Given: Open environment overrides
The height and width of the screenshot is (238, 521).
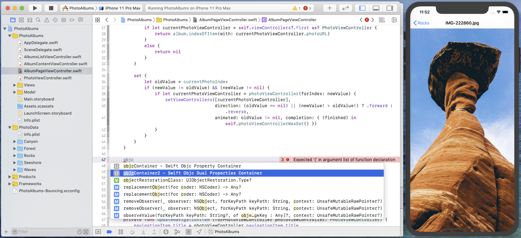Looking at the screenshot, I should click(188, 232).
